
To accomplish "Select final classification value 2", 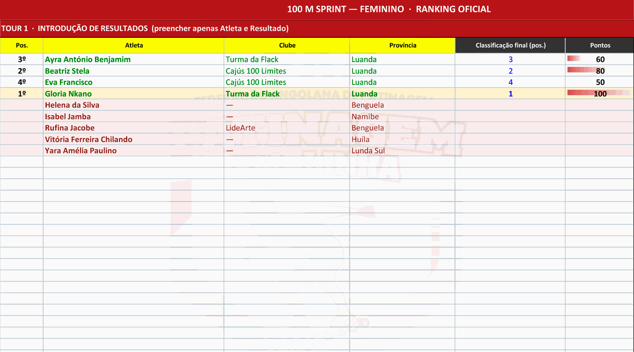I will (510, 71).
